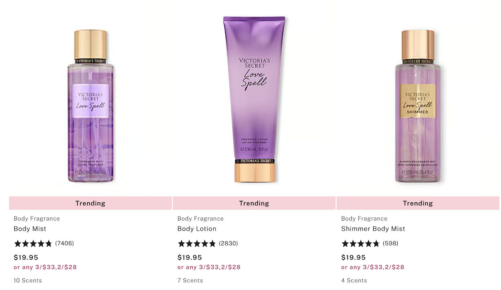Select the 4 Scents option
The height and width of the screenshot is (290, 501).
pyautogui.click(x=354, y=280)
